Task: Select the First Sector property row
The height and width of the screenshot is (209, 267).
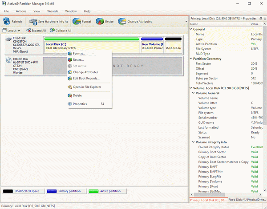Action: [x=226, y=63]
